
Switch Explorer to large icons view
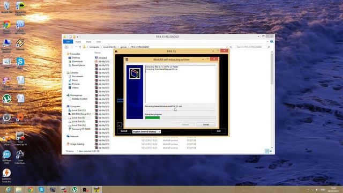(x=271, y=151)
